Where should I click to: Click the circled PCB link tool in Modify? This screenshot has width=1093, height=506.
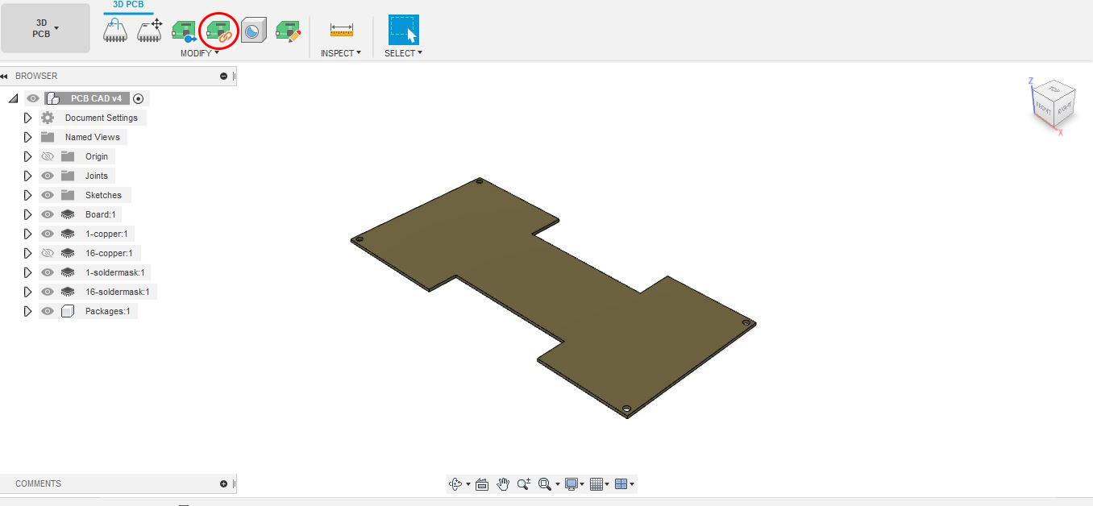coord(218,29)
